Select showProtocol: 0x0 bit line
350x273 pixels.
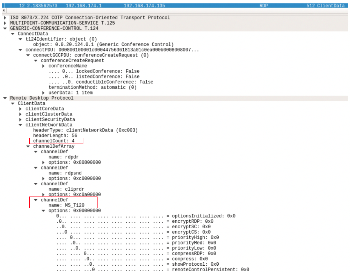(x=138, y=264)
